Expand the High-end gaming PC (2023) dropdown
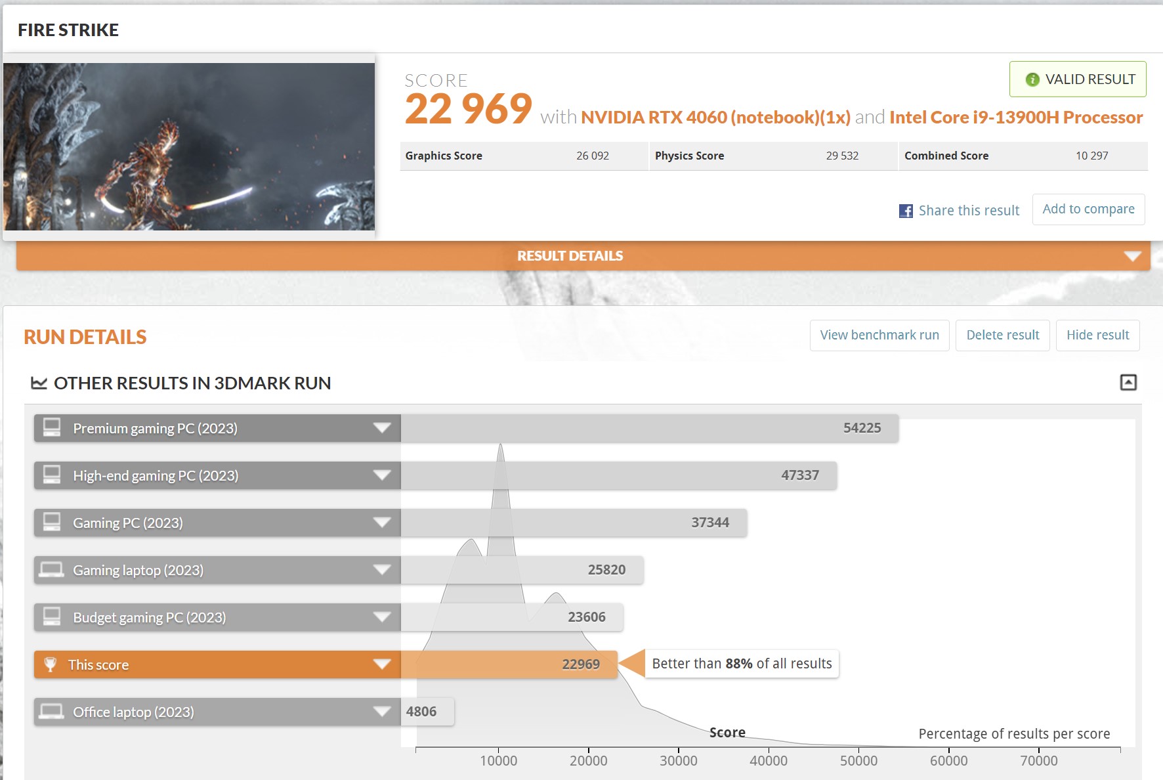1163x780 pixels. pos(382,475)
